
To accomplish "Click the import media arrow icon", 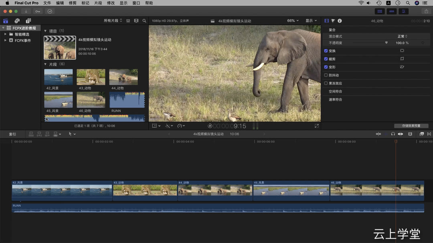I will tap(26, 12).
